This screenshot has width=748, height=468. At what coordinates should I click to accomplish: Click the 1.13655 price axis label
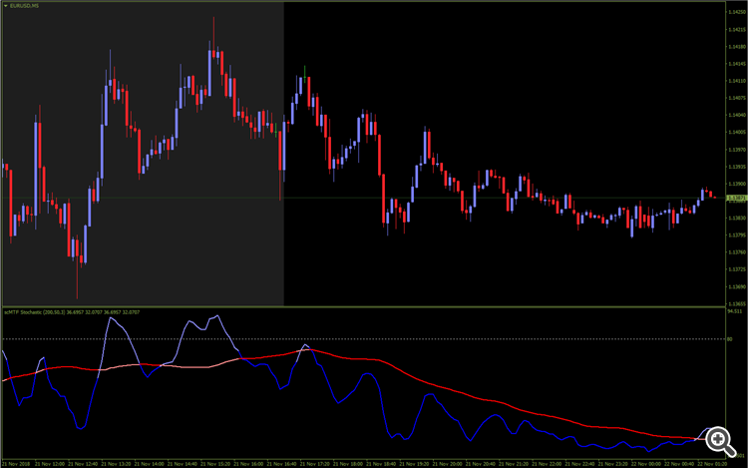point(737,303)
